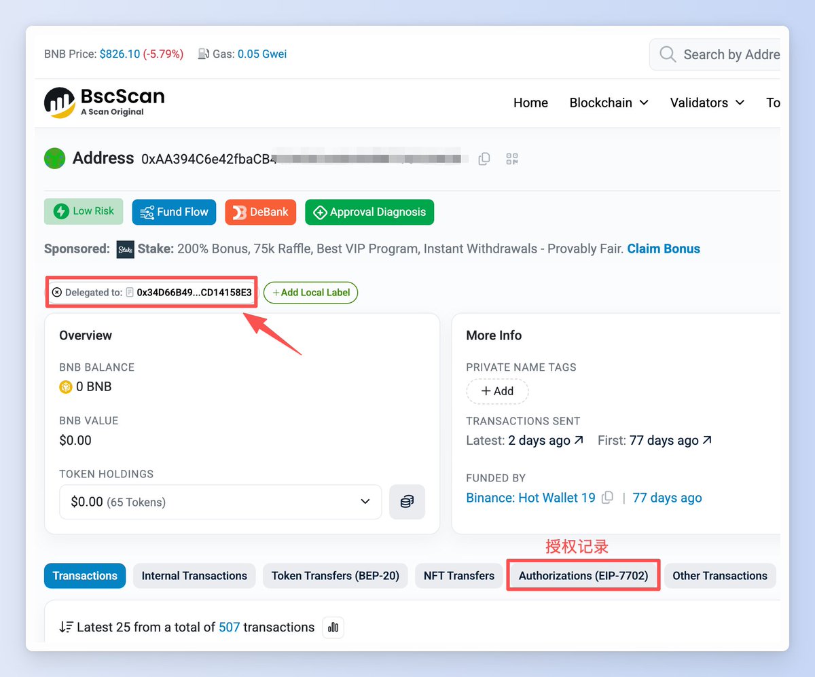Open the Validators menu dropdown
The image size is (815, 677).
[x=708, y=103]
